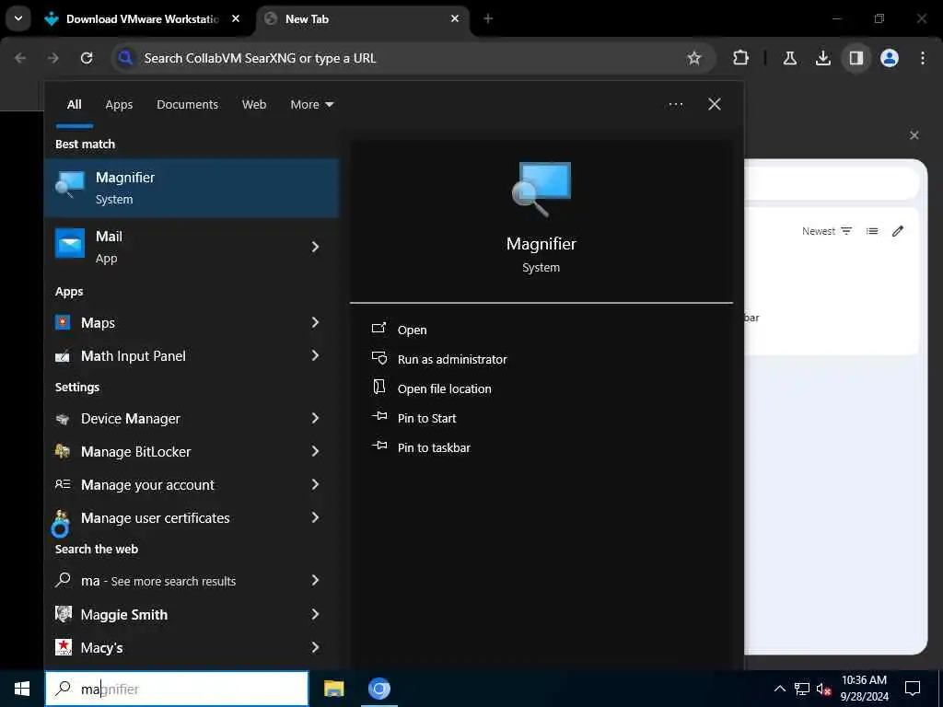943x707 pixels.
Task: Select the New Tab browser tab
Action: click(361, 18)
